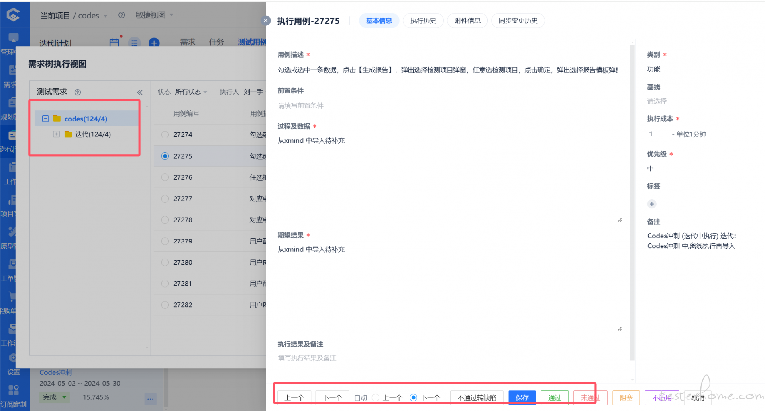765x411 pixels.
Task: Collapse the codes(124/4) tree node
Action: point(45,119)
